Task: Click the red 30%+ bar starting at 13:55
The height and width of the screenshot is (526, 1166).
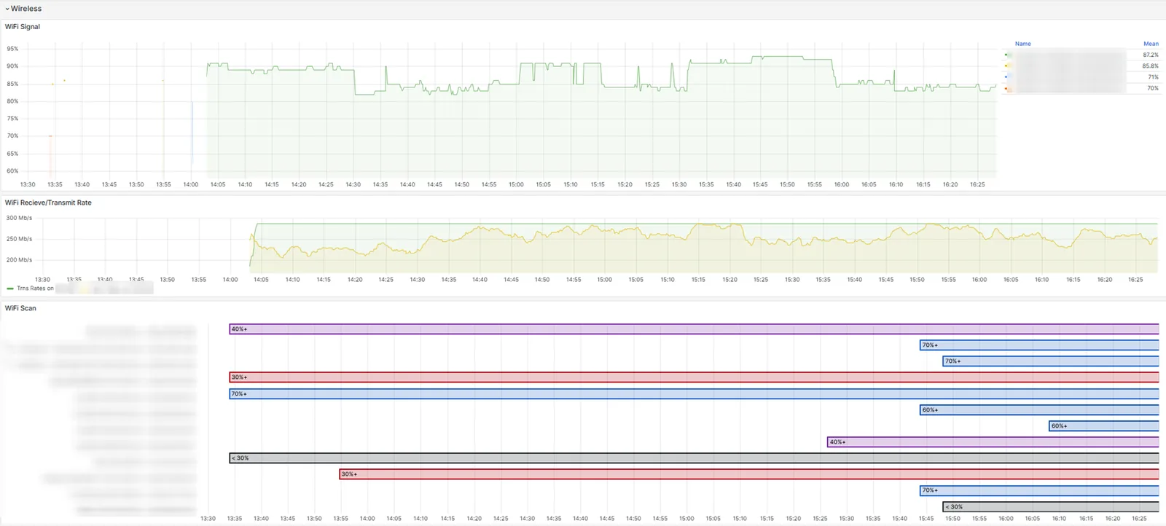Action: click(749, 474)
